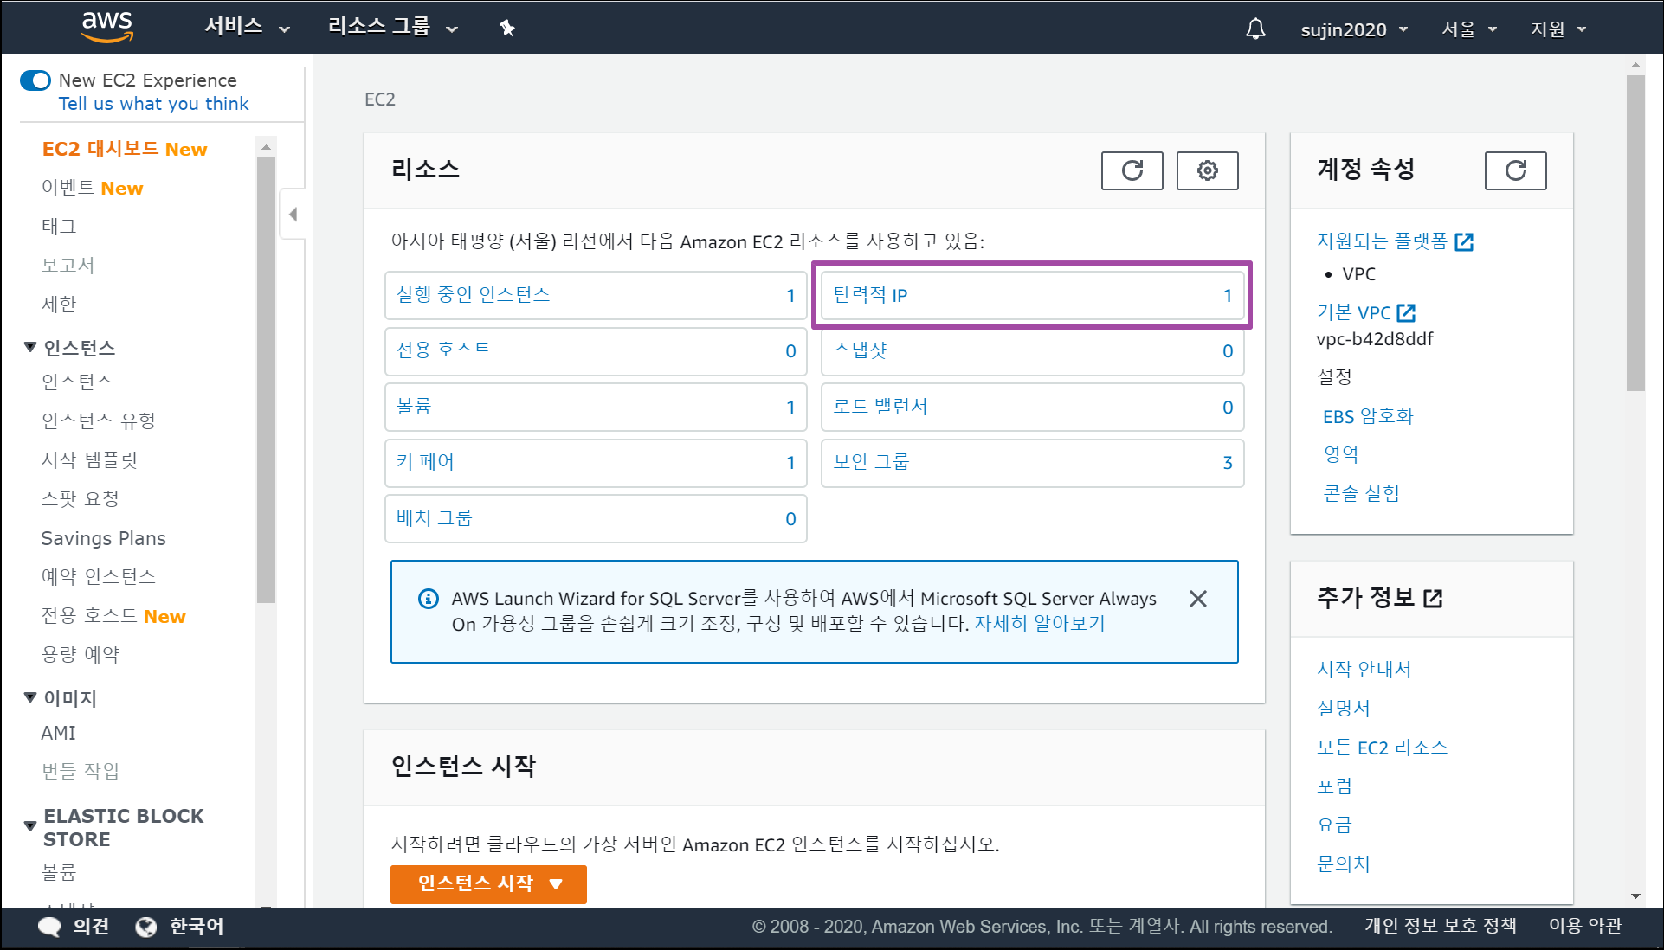Open the 리소스 그룹 dropdown menu
Viewport: 1664px width, 950px height.
[392, 27]
